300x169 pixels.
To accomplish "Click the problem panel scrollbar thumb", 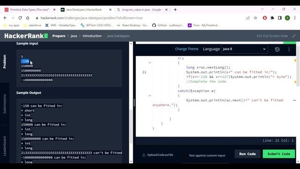I will pyautogui.click(x=131, y=126).
